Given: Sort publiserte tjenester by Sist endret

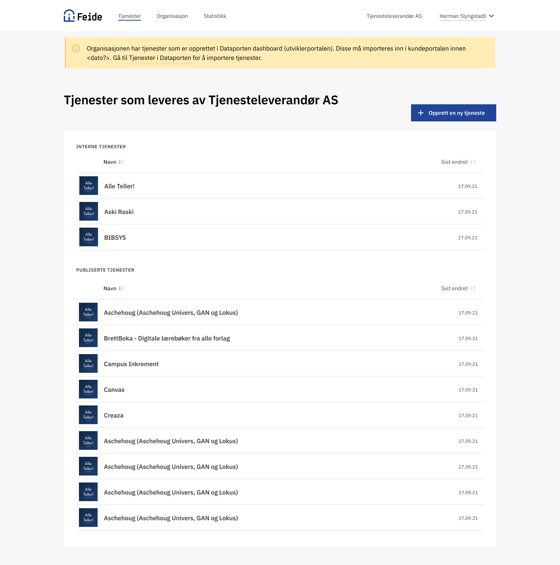Looking at the screenshot, I should click(x=458, y=288).
